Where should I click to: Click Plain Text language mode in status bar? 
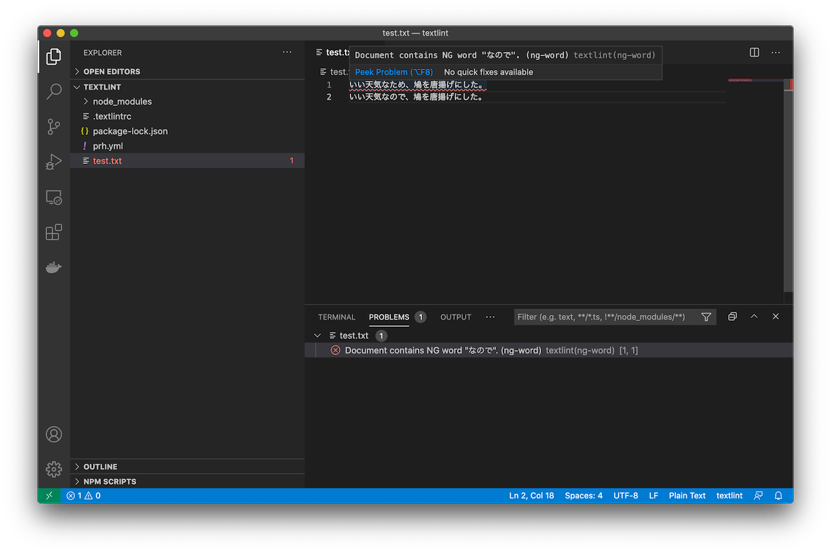tap(687, 496)
